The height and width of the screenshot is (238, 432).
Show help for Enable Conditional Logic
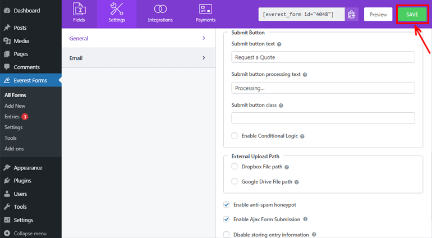[302, 136]
